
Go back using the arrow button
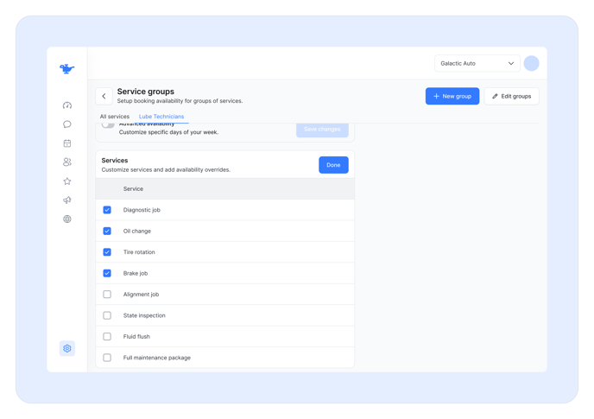(104, 96)
